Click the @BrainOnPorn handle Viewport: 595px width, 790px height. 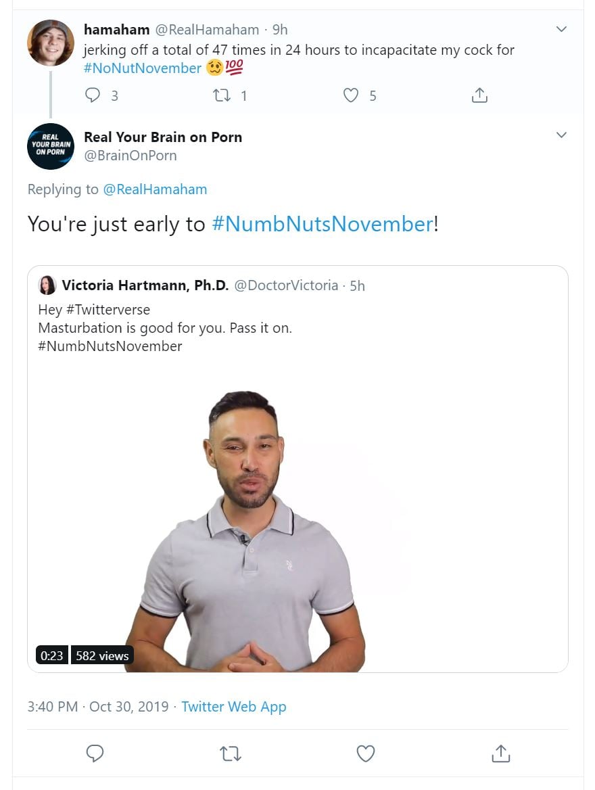click(x=130, y=156)
